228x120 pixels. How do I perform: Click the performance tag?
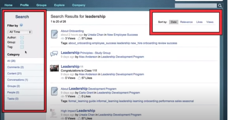pos(166,101)
